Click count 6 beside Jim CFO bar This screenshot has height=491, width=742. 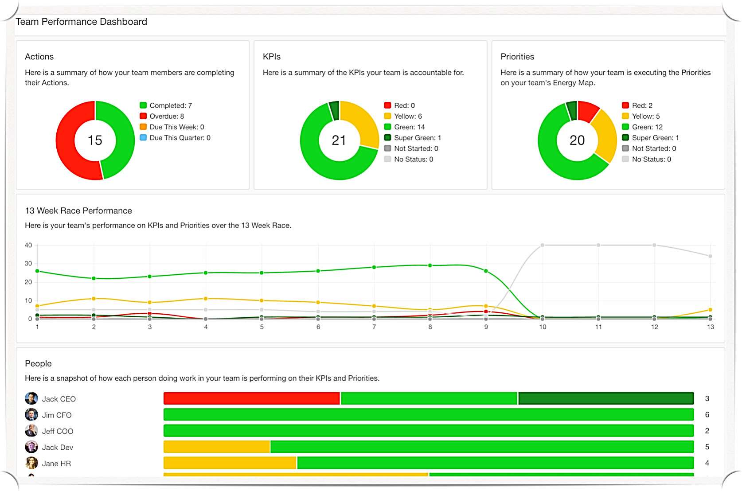pos(707,415)
